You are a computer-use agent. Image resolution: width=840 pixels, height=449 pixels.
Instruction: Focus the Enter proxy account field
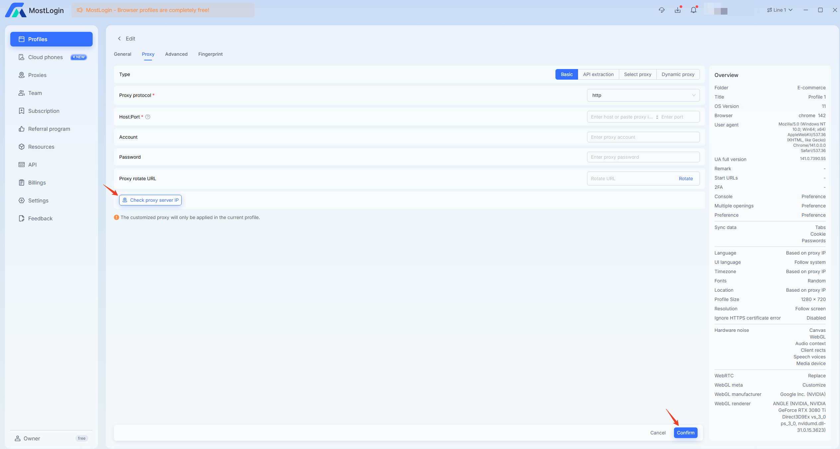tap(643, 137)
